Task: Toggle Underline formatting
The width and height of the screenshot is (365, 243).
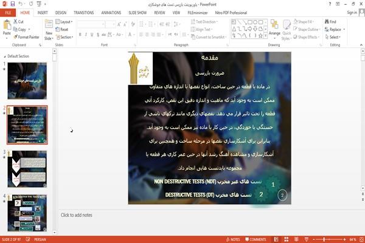Action: pyautogui.click(x=92, y=35)
